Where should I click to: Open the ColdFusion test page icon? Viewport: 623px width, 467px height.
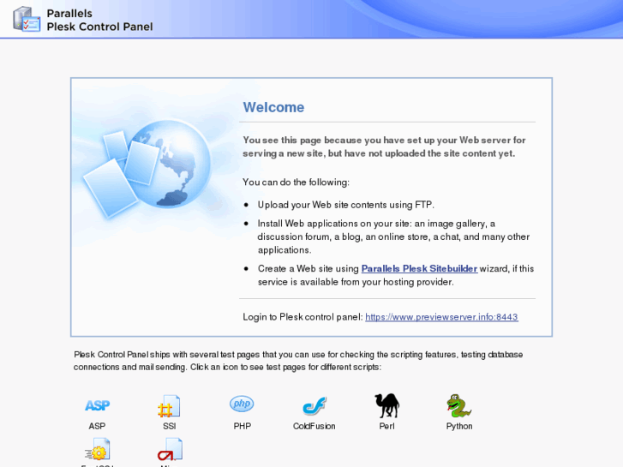(314, 406)
